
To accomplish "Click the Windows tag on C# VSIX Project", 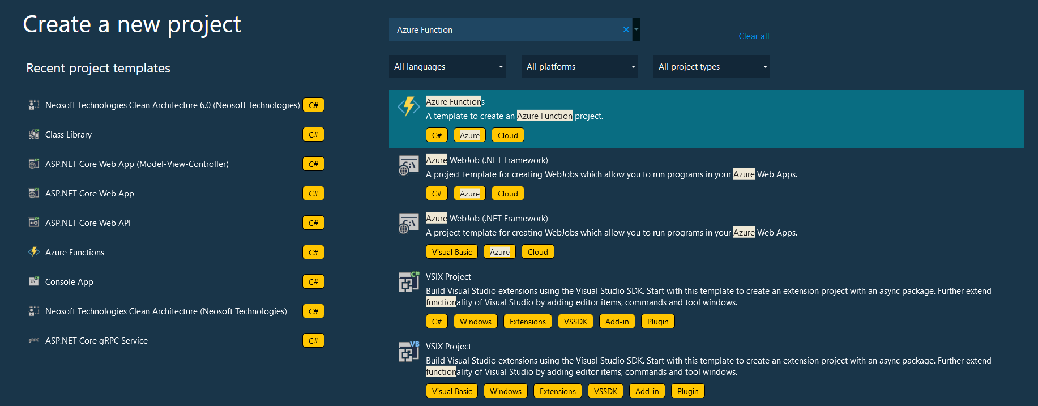I will 476,321.
